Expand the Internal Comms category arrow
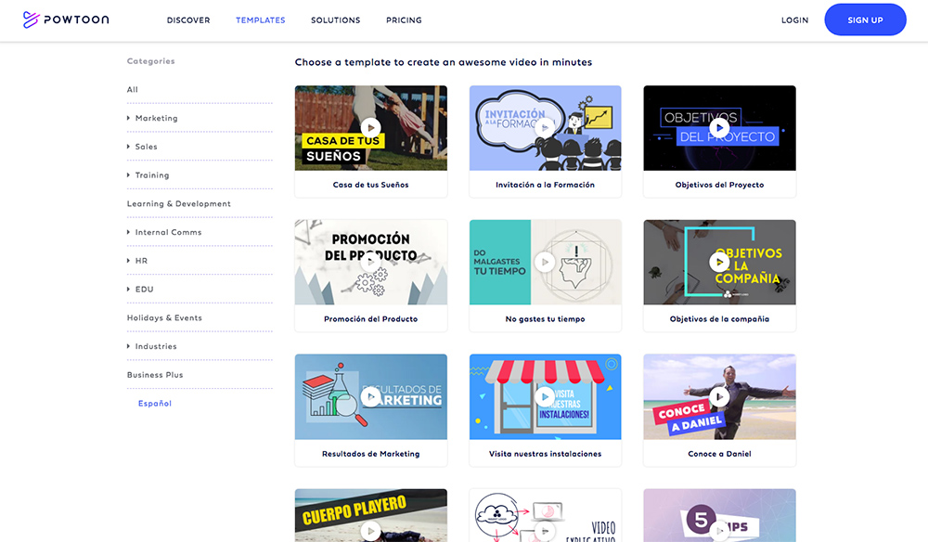The height and width of the screenshot is (542, 928). pos(128,233)
